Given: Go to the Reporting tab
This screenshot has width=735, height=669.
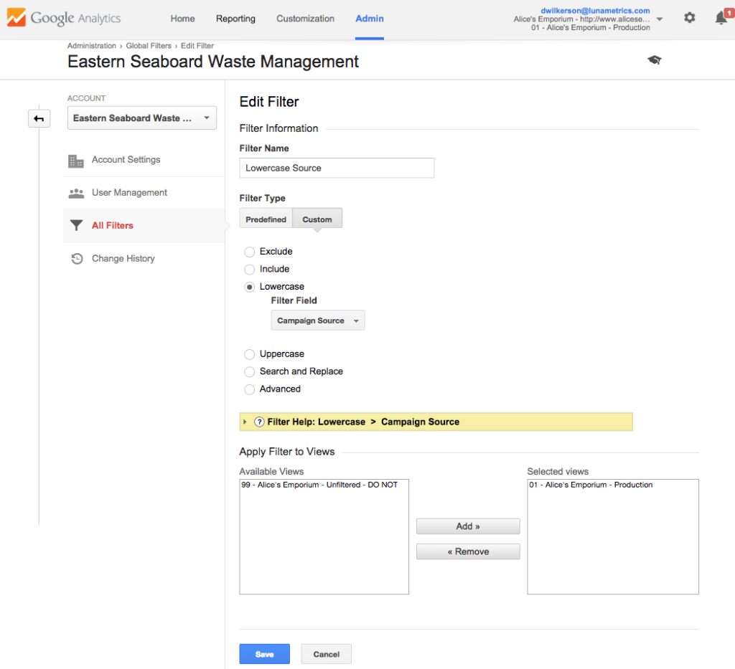Looking at the screenshot, I should click(x=235, y=19).
